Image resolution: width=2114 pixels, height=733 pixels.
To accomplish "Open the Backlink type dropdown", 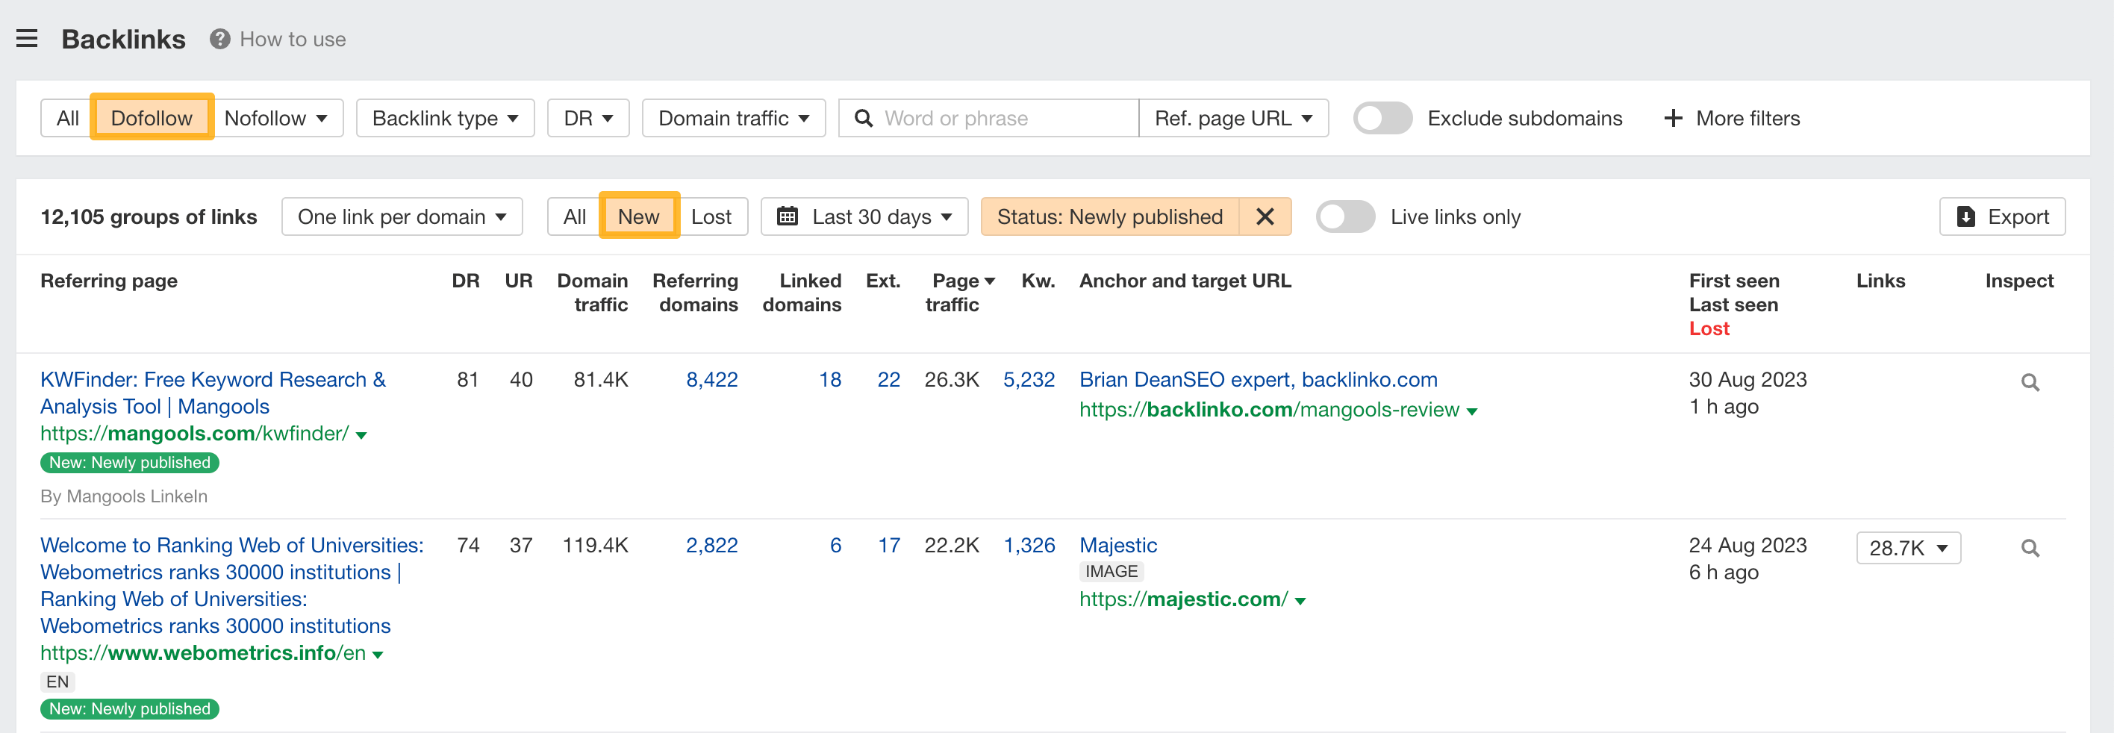I will (445, 117).
